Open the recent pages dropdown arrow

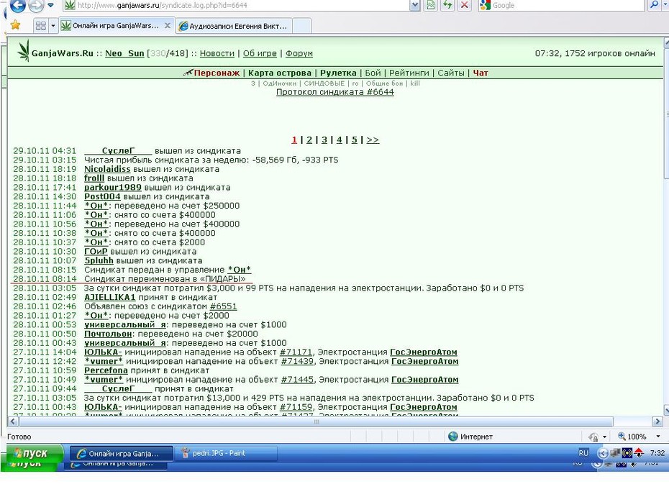(x=51, y=5)
